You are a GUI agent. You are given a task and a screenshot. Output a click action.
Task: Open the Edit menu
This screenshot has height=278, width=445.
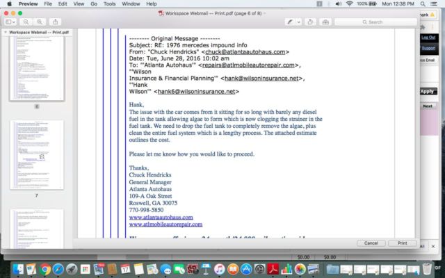point(63,3)
